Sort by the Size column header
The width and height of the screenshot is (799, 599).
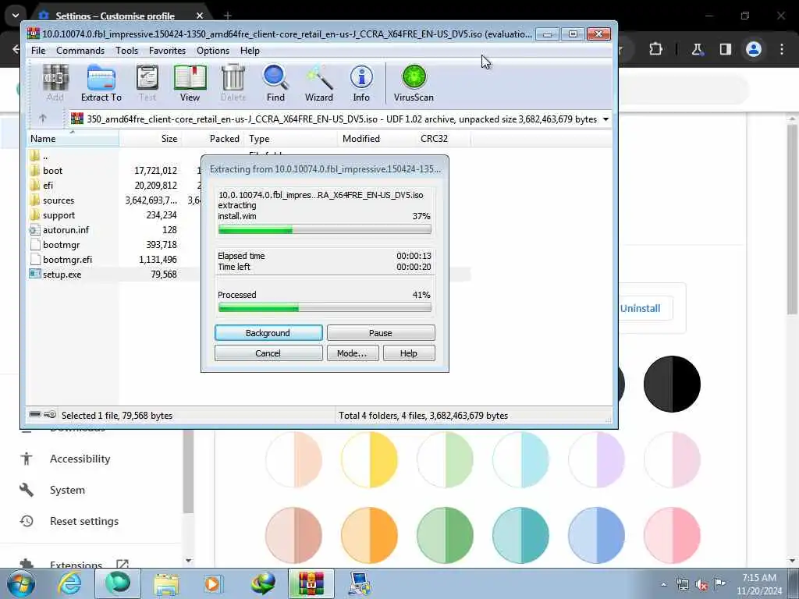[x=151, y=139]
